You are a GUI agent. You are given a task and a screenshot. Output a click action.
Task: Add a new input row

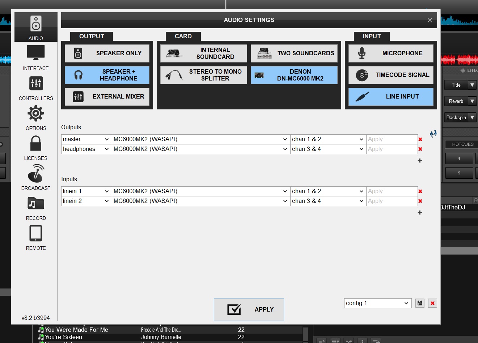(420, 213)
